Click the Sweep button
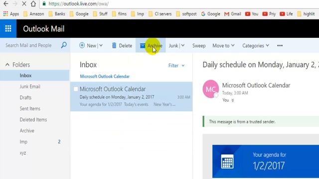This screenshot has width=319, height=179. click(x=199, y=46)
